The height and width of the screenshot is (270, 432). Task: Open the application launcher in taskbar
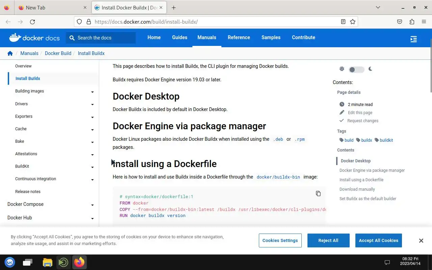click(x=10, y=262)
